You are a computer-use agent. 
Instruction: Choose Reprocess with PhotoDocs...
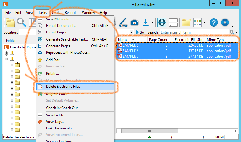[x=75, y=52]
